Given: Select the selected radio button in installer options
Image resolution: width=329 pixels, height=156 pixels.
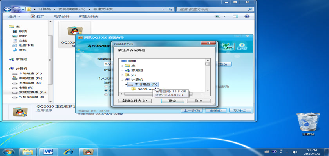Looking at the screenshot, I should tap(106, 90).
